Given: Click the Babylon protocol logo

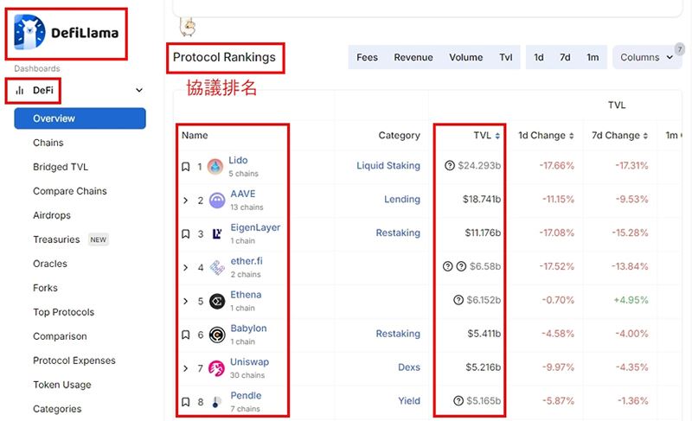Looking at the screenshot, I should [x=217, y=335].
